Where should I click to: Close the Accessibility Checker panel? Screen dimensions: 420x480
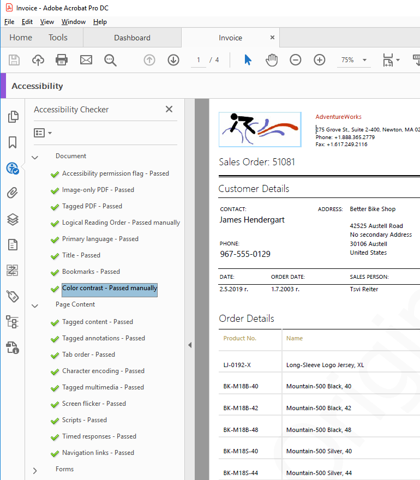coord(169,109)
